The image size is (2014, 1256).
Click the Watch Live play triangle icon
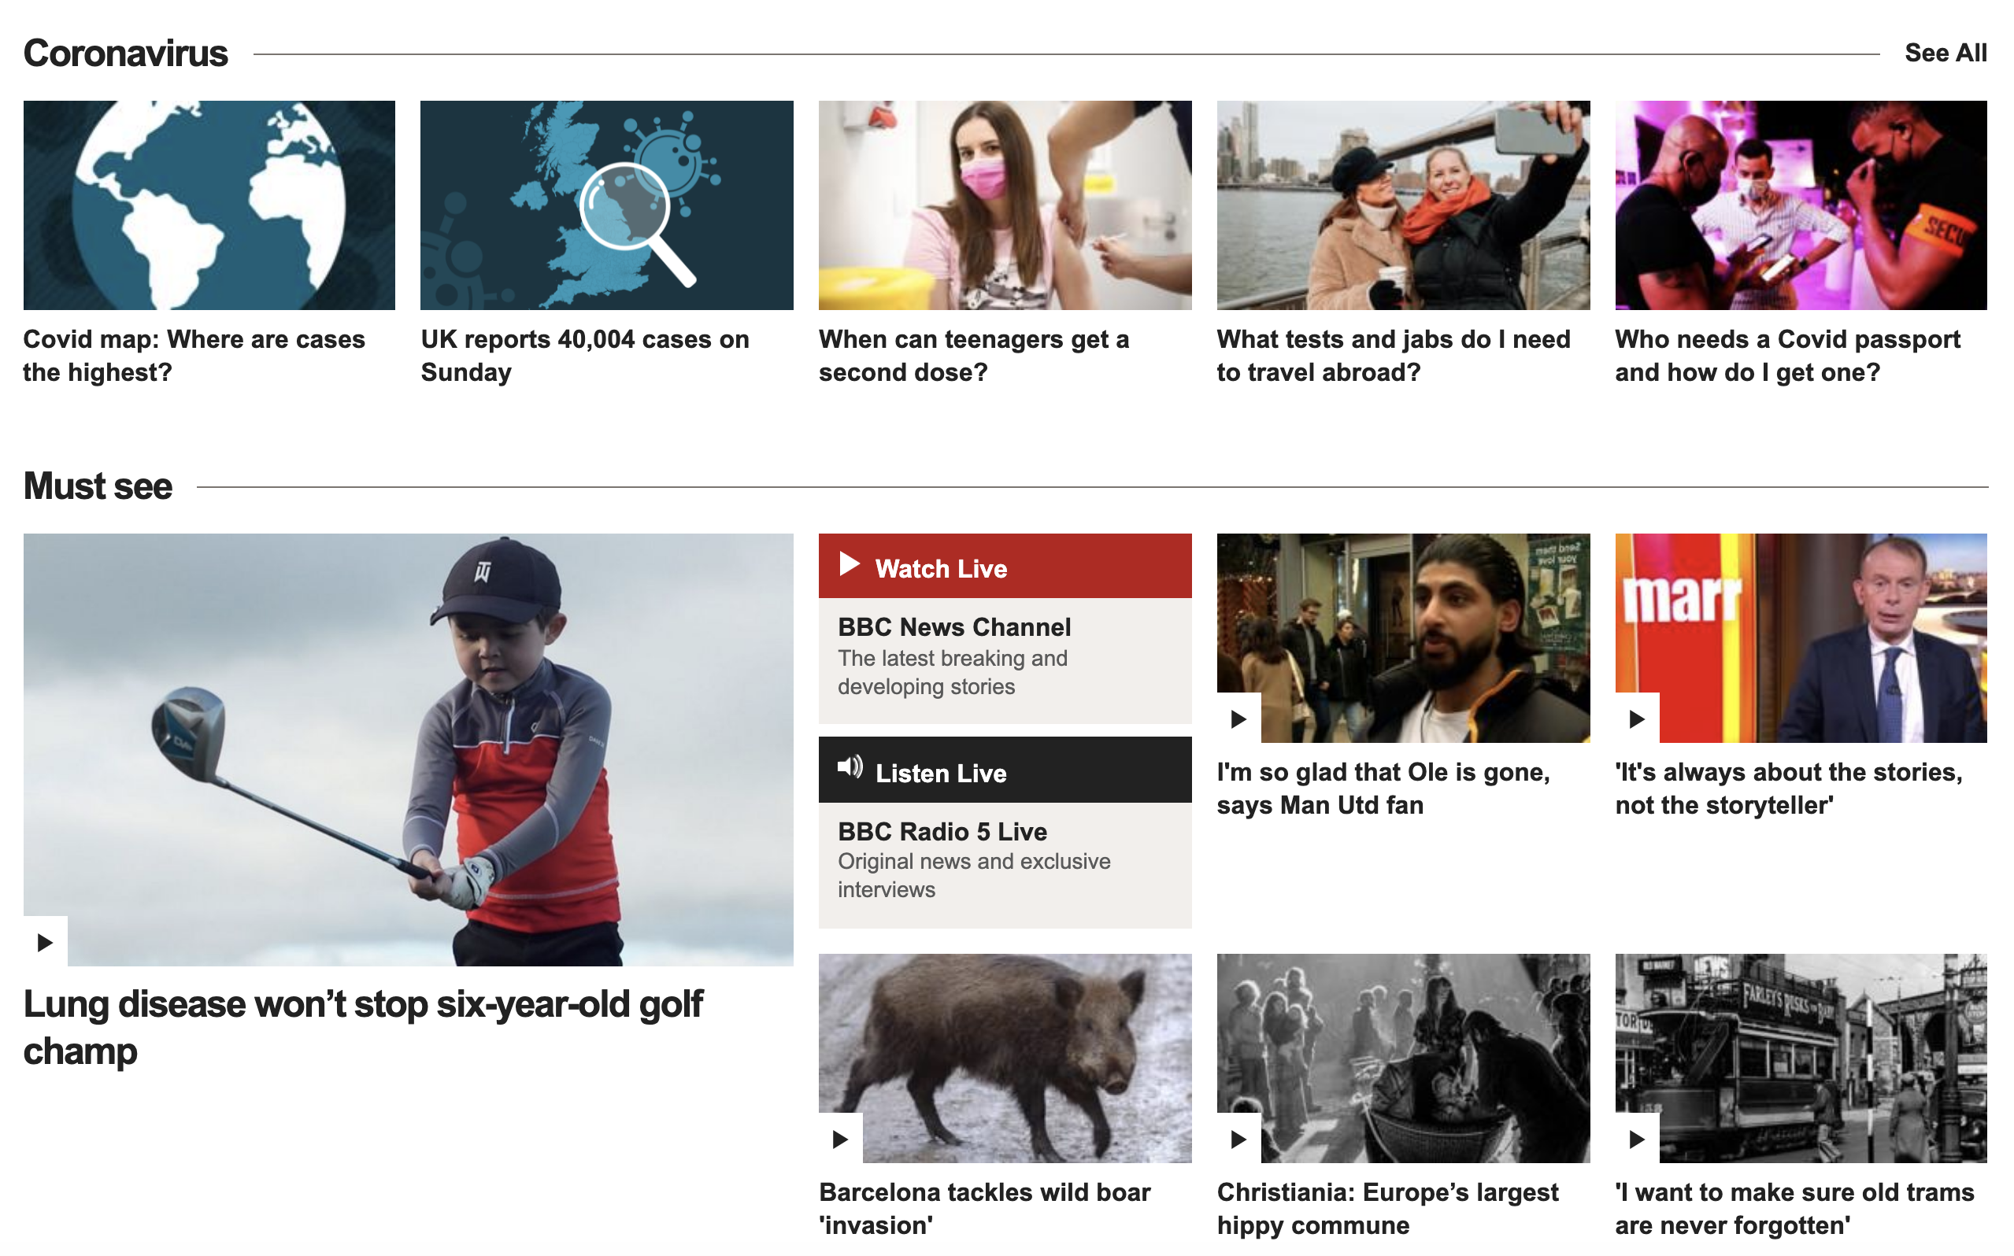pos(849,564)
